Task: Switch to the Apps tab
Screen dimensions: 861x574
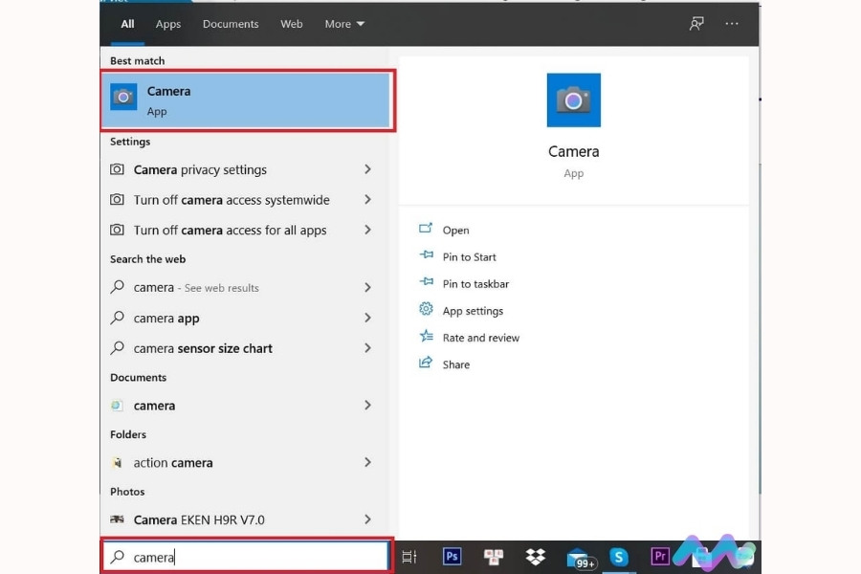Action: (x=168, y=24)
